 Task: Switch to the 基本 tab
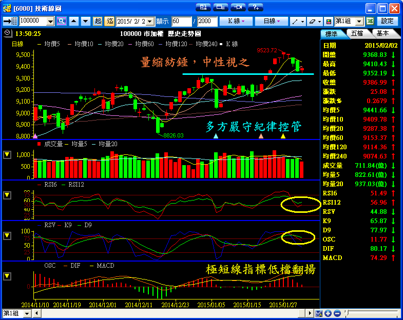click(382, 33)
